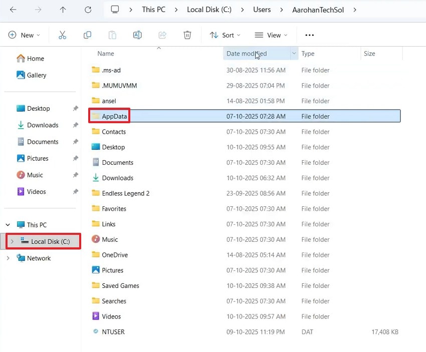
Task: Cut the selected AppData folder
Action: (x=62, y=35)
